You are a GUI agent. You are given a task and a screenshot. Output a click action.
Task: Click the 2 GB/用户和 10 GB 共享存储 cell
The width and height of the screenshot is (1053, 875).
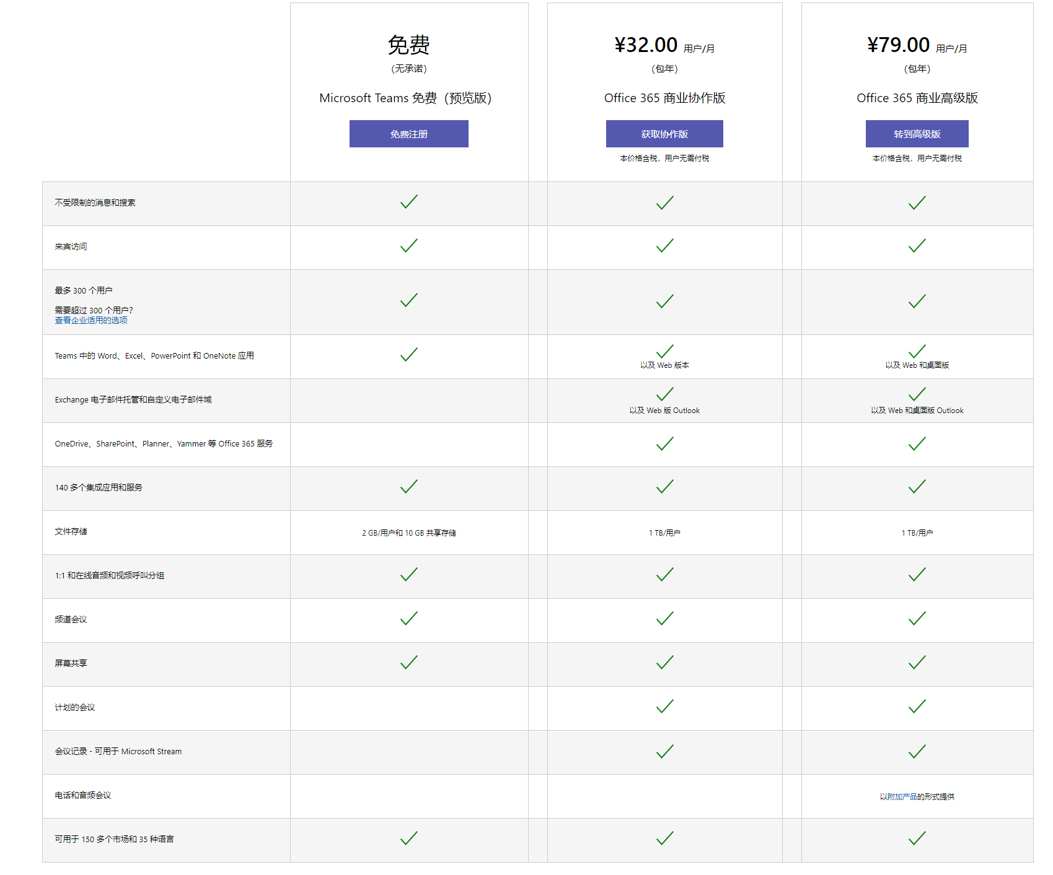click(x=409, y=533)
